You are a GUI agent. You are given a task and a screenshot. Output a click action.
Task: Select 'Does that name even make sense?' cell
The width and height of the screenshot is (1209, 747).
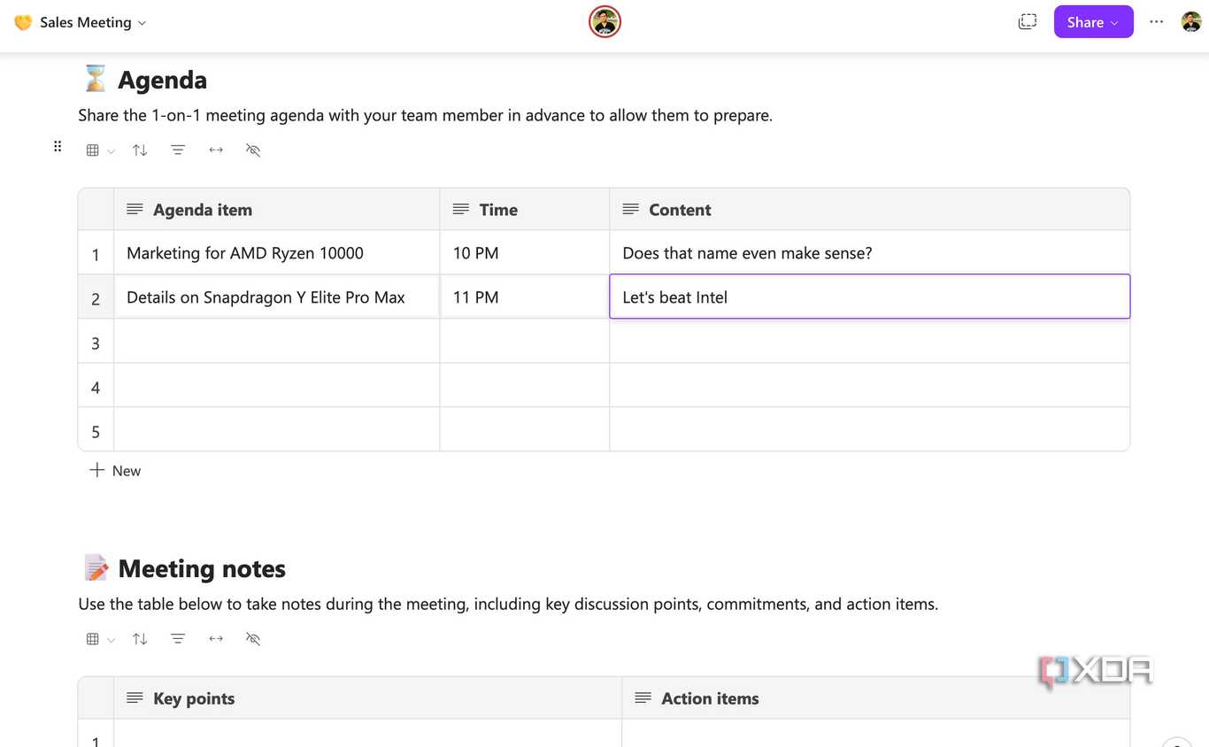(870, 253)
